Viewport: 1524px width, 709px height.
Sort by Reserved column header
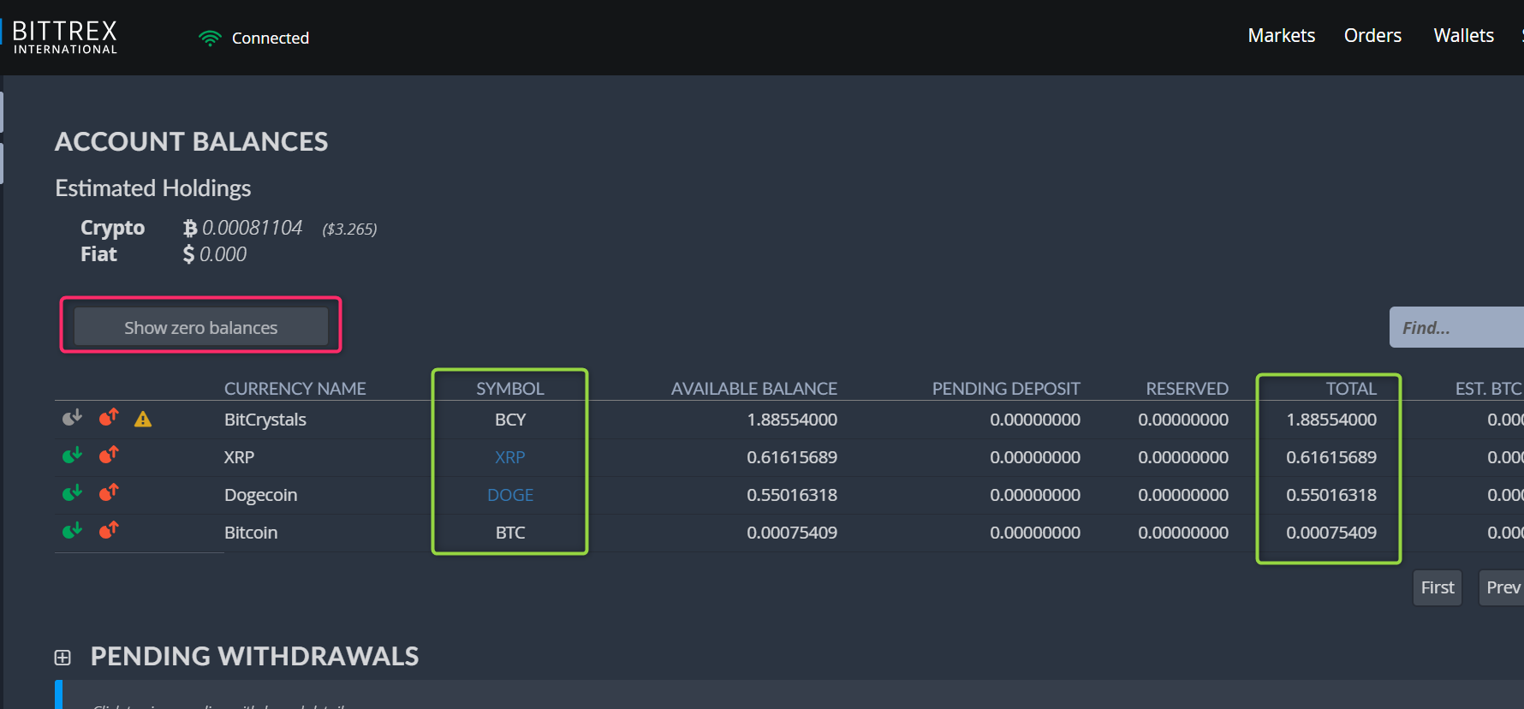[x=1188, y=389]
